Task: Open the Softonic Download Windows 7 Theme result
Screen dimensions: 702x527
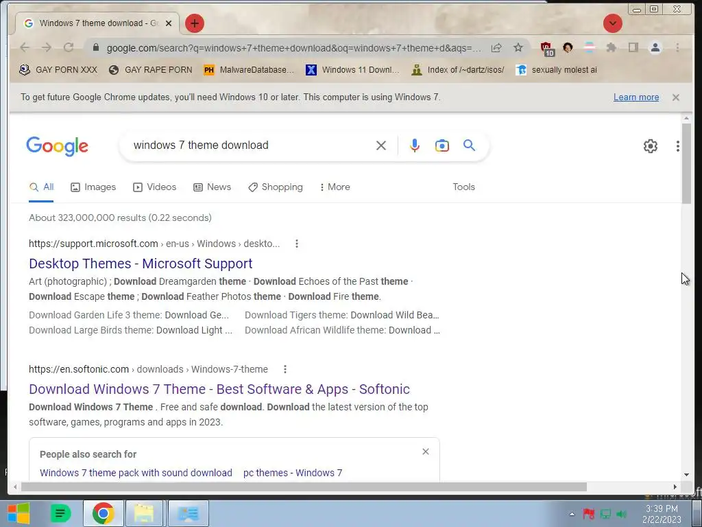Action: point(219,389)
